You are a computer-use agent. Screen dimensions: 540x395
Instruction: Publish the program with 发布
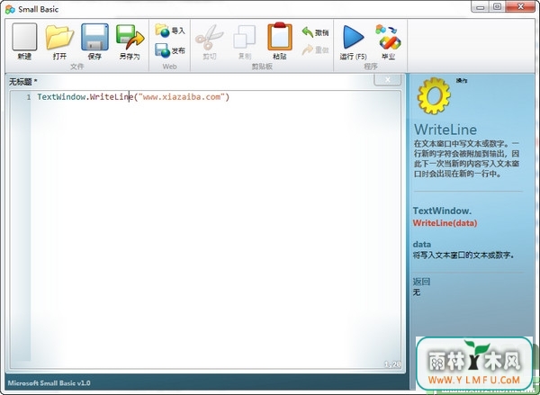click(170, 50)
